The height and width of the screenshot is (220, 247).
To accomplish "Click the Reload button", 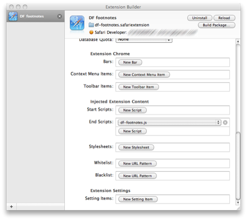I will click(x=224, y=18).
